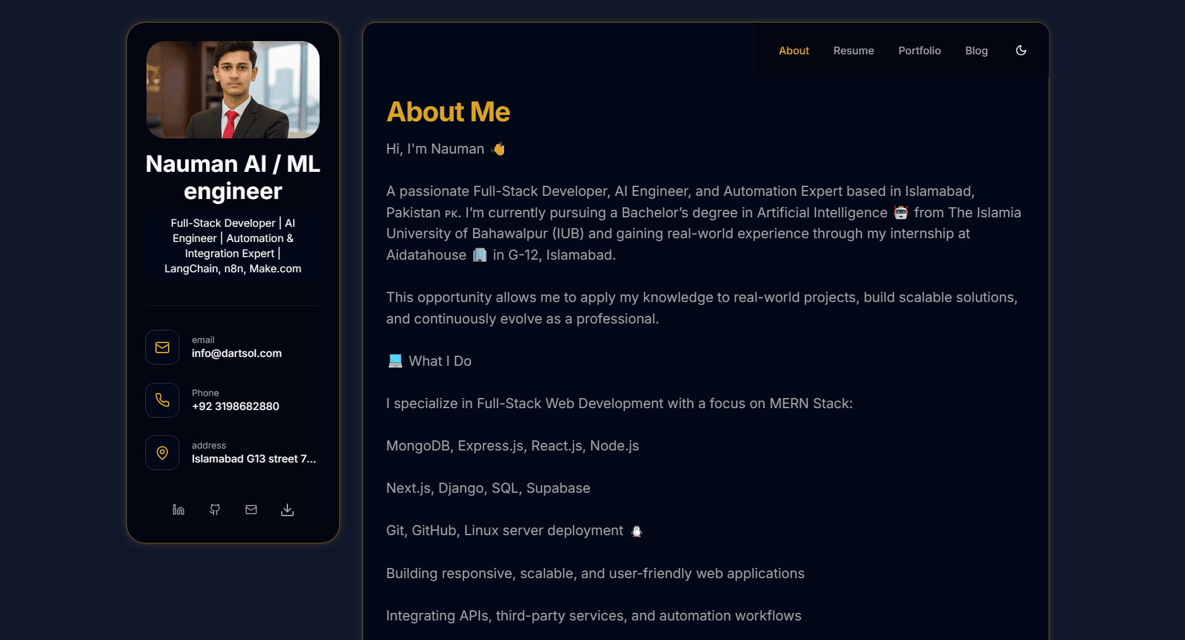
Task: Click the resume download icon
Action: point(287,509)
